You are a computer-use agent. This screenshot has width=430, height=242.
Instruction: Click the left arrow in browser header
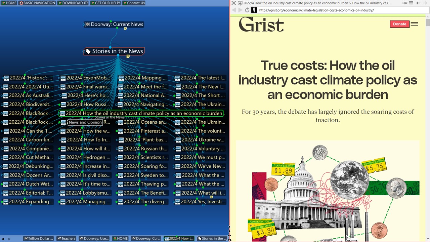(x=418, y=3)
